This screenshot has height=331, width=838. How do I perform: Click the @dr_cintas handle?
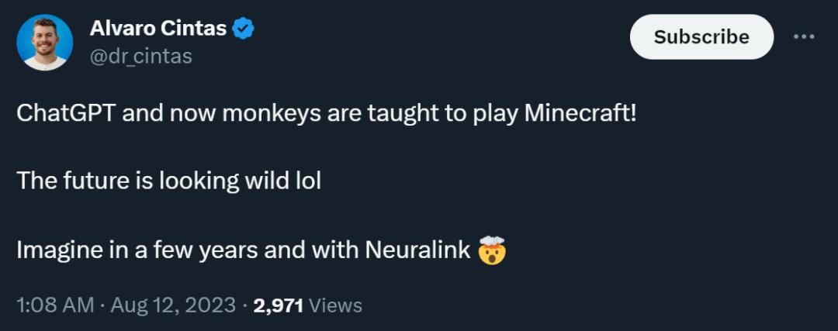(140, 57)
